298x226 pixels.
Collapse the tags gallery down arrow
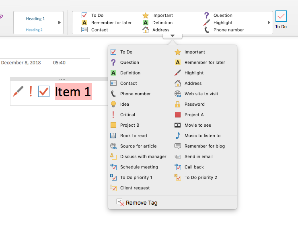pyautogui.click(x=173, y=36)
